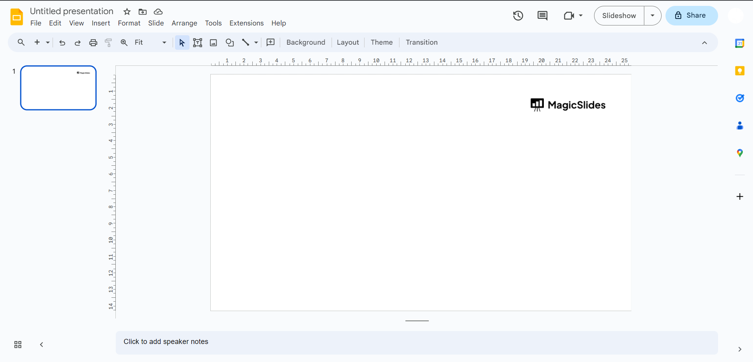Print the presentation
This screenshot has height=362, width=753.
point(93,42)
